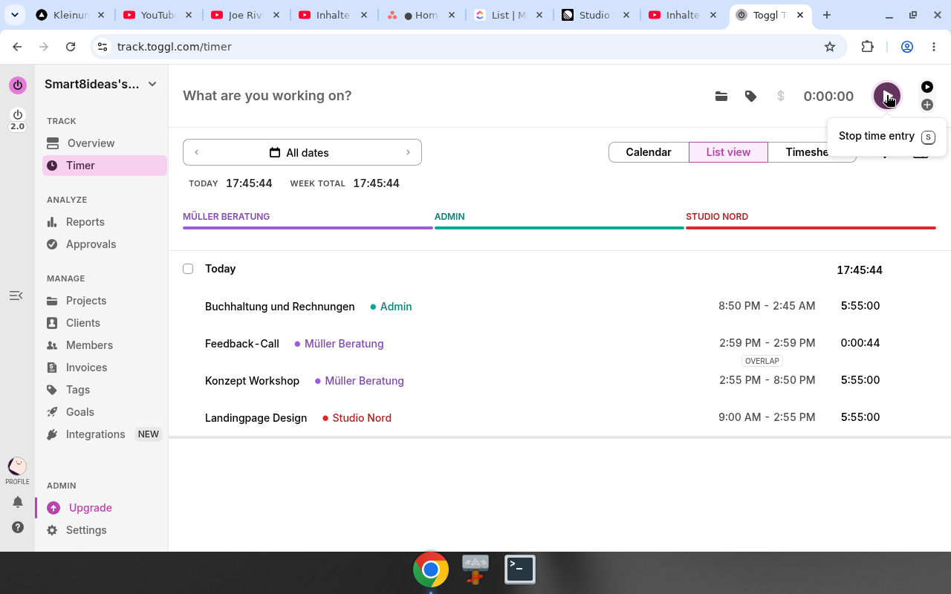Click the OVERLAP badge on Feedback-Call entry

762,361
